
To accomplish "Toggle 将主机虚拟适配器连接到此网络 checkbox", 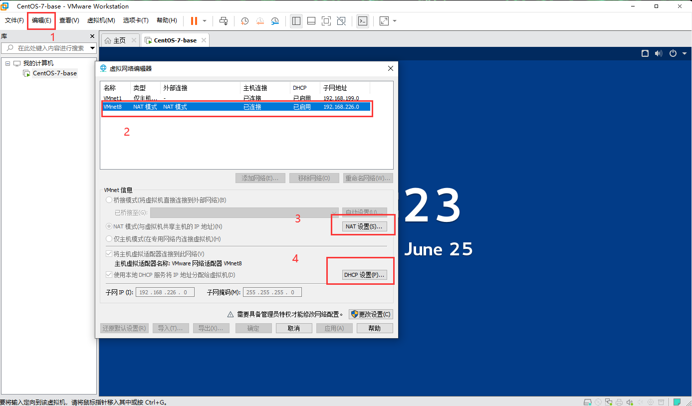I will 109,254.
